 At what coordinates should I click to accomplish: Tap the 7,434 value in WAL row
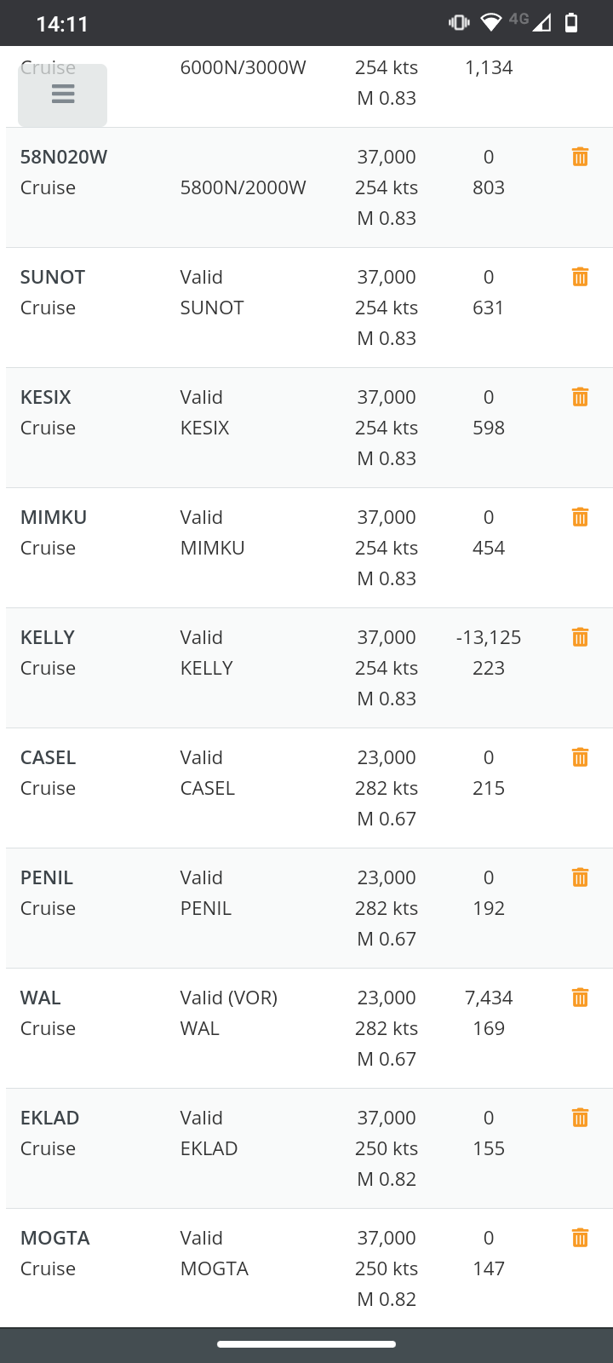coord(489,998)
